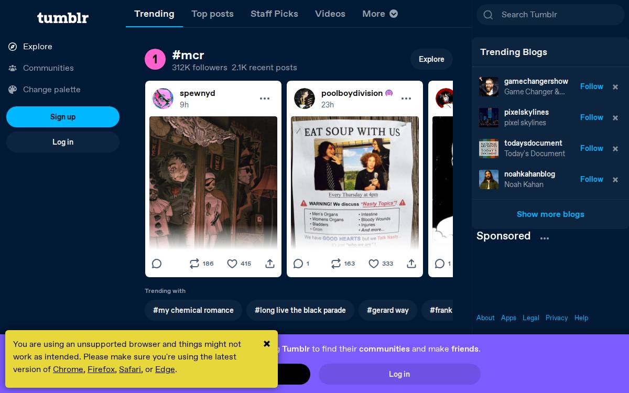Share the poolboydivision post
The height and width of the screenshot is (393, 629).
click(411, 264)
